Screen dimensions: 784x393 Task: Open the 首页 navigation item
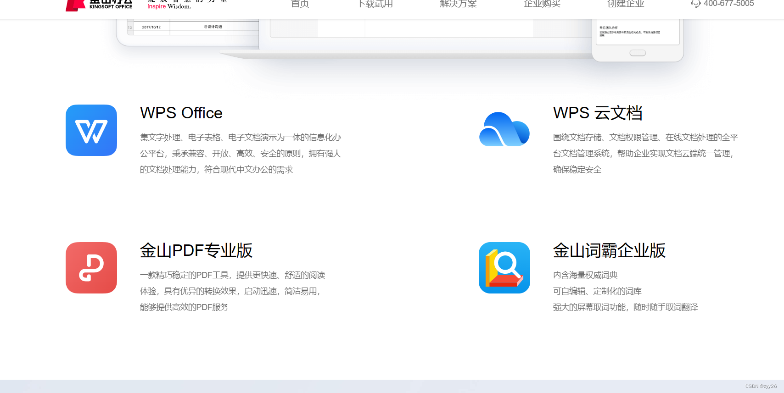point(300,4)
